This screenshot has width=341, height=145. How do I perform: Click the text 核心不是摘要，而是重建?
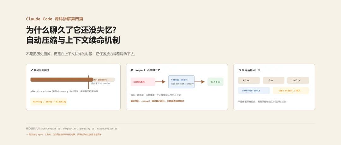click(156, 95)
